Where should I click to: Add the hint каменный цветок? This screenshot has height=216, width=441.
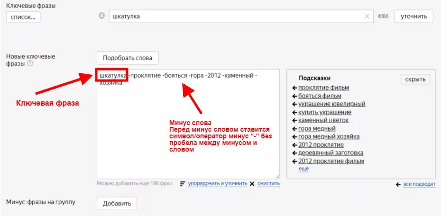[x=323, y=120]
